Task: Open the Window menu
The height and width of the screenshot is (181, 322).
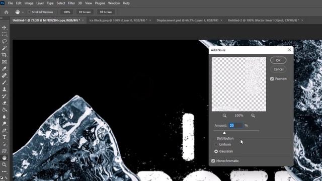Action: tap(114, 3)
